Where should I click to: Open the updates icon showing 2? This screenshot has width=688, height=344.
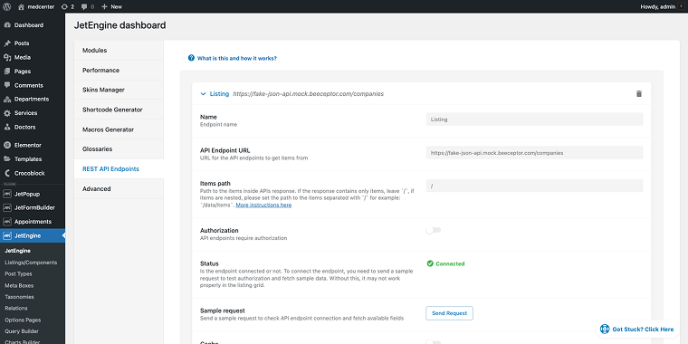(64, 6)
